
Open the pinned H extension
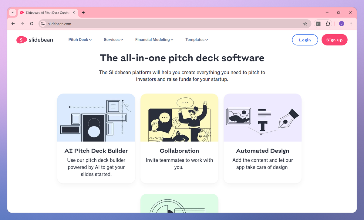318,23
